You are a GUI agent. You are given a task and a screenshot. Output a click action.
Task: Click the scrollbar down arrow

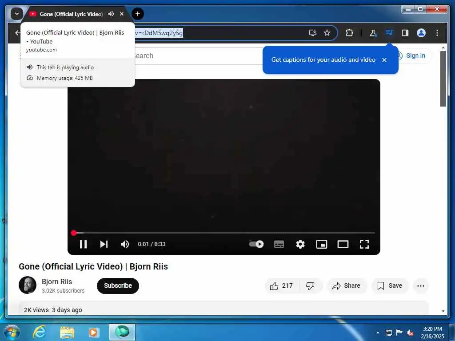coord(443,311)
